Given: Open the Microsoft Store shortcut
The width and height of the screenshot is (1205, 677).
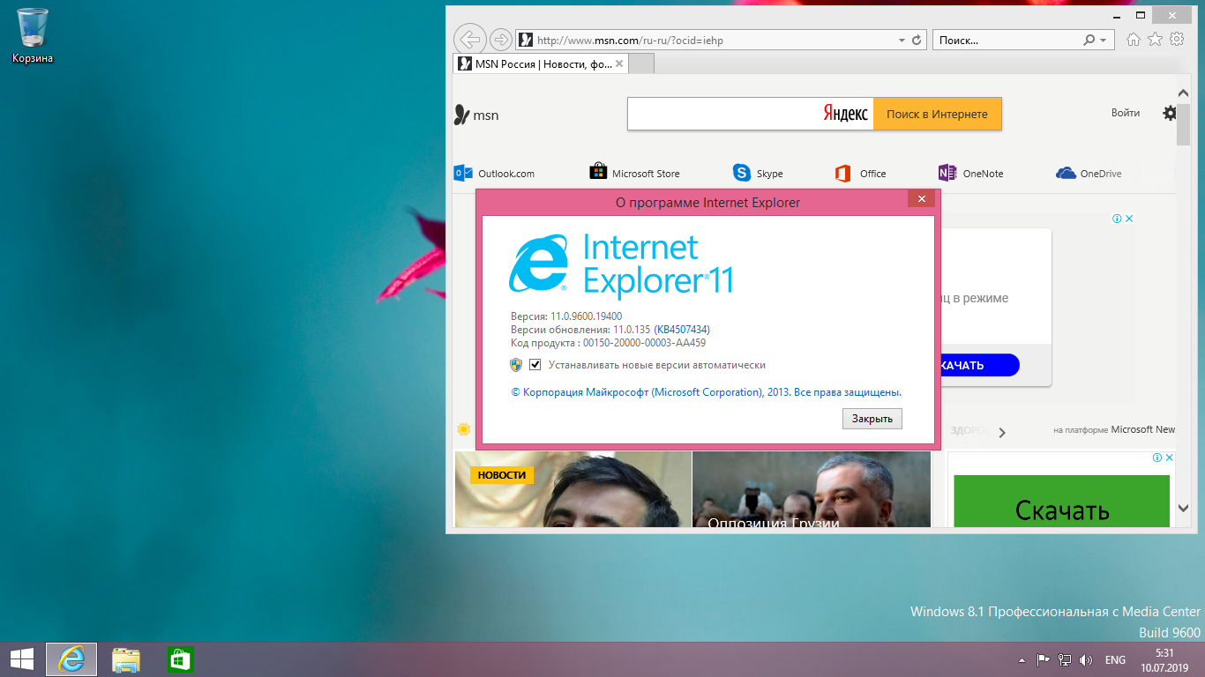Looking at the screenshot, I should 634,173.
